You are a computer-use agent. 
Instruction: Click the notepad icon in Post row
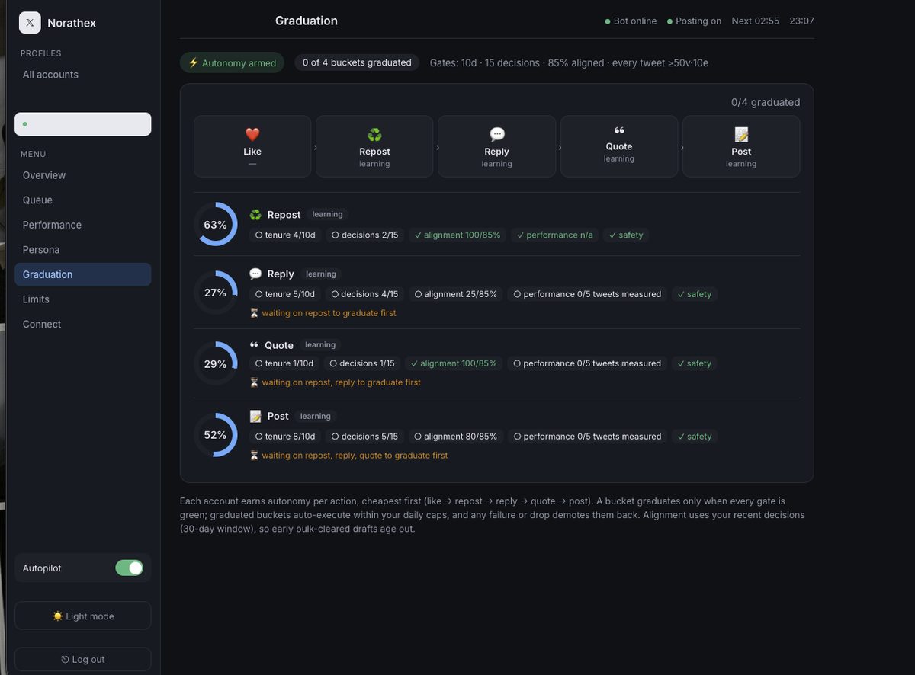click(255, 416)
